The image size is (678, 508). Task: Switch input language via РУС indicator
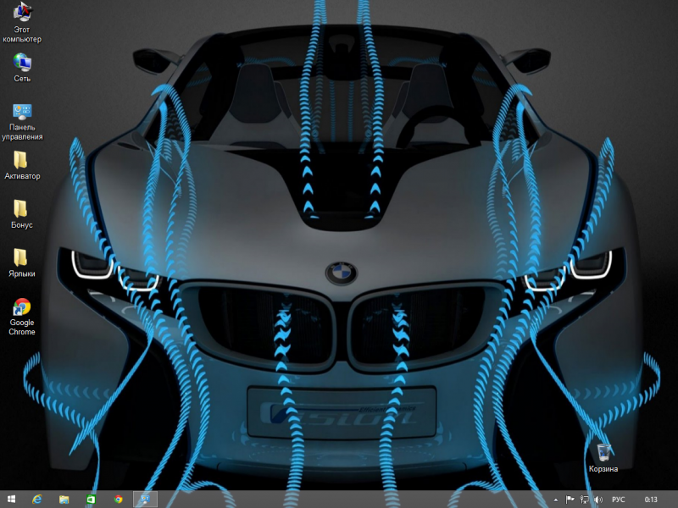(619, 500)
